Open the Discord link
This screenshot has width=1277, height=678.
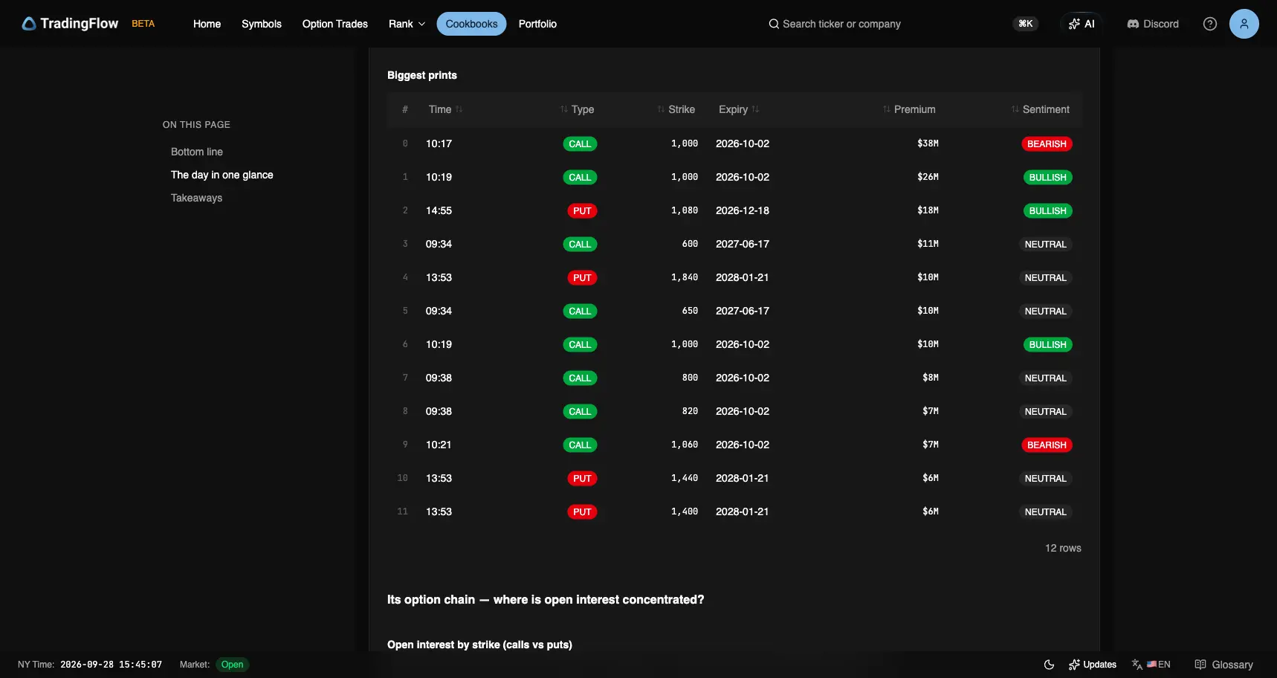[1153, 24]
